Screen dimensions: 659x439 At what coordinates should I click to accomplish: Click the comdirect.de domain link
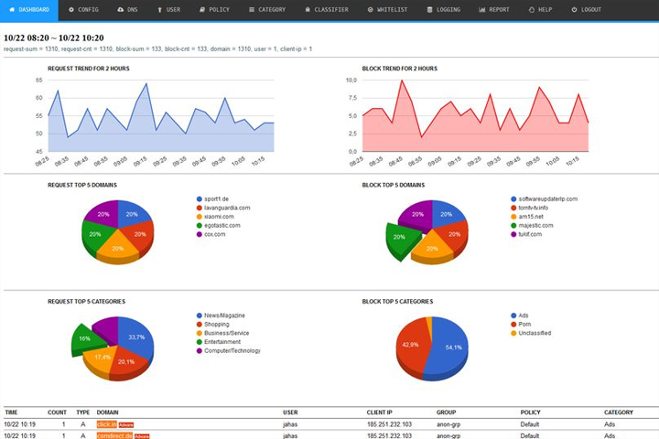[114, 436]
